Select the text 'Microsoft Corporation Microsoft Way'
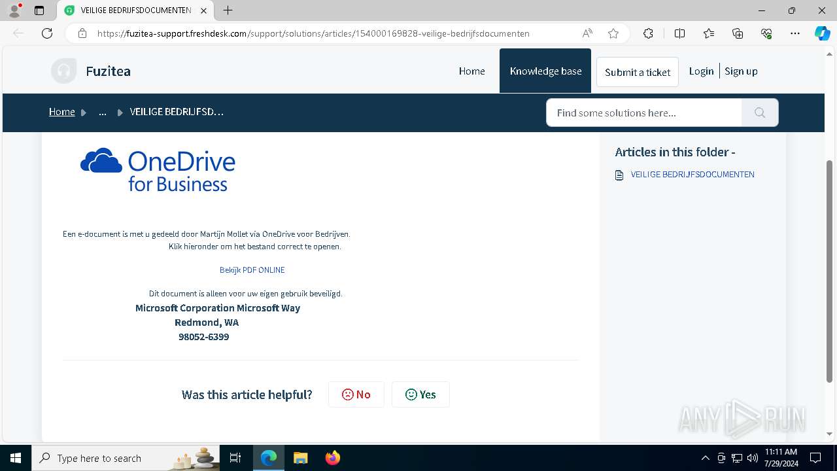 pos(218,308)
